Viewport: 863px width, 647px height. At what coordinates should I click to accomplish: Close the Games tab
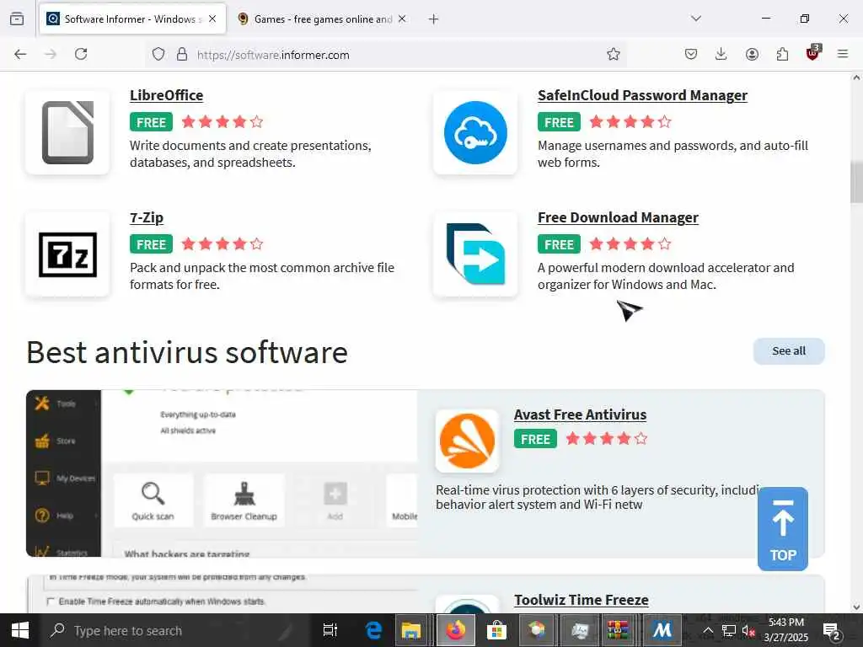click(x=402, y=19)
